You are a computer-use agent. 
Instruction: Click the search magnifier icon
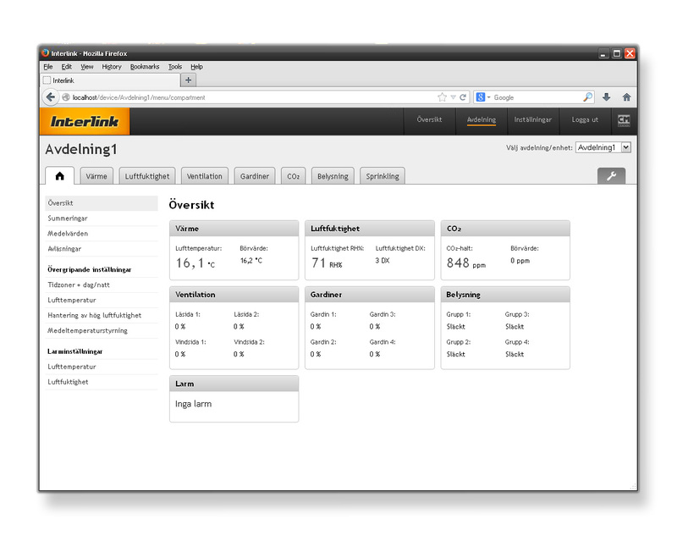[x=587, y=97]
